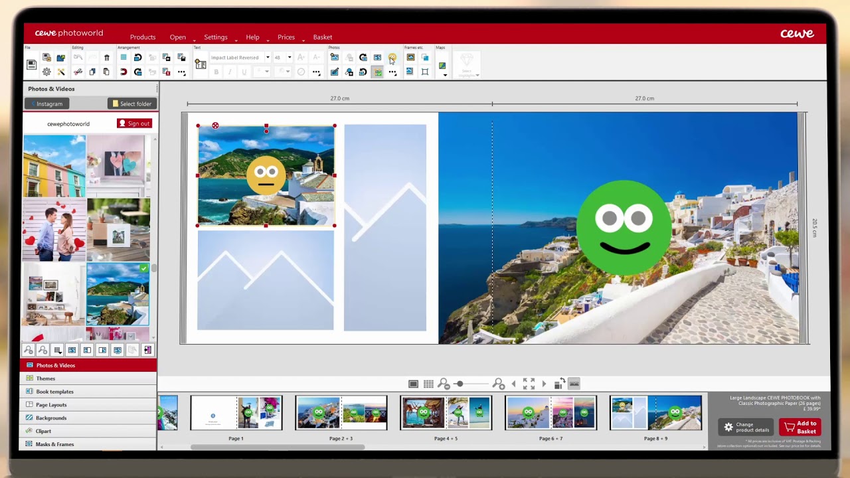The width and height of the screenshot is (850, 478).
Task: Open the Basket menu
Action: pos(323,37)
